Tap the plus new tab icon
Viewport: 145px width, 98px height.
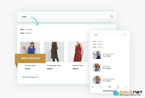[110, 87]
